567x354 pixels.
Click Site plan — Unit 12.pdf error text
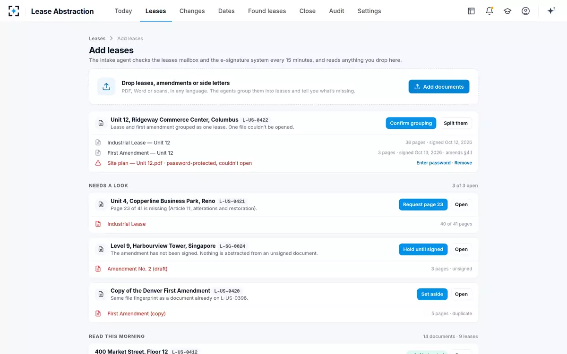coord(180,163)
